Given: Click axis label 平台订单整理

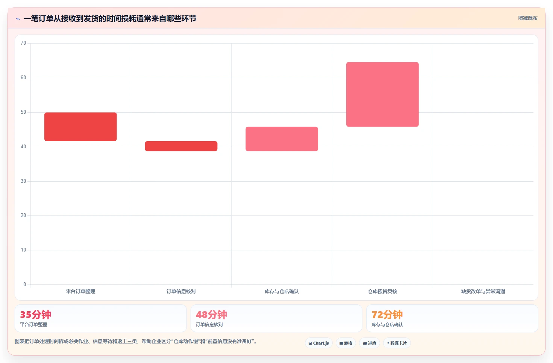Looking at the screenshot, I should (x=80, y=291).
